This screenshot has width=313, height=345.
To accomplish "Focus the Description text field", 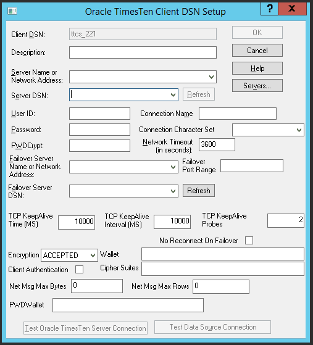I will click(x=143, y=52).
